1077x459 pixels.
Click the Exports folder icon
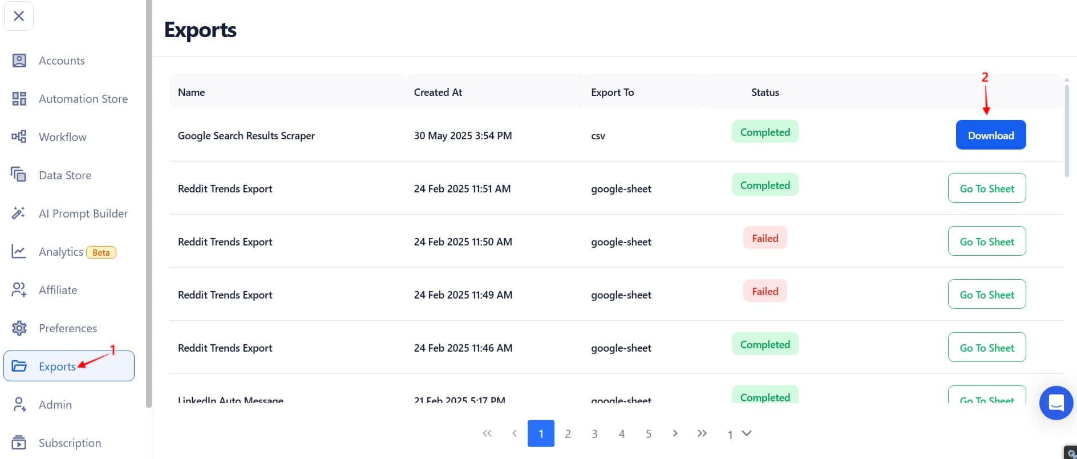pos(19,367)
